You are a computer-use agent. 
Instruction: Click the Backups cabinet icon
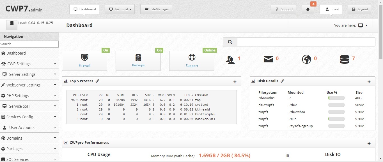point(138,57)
